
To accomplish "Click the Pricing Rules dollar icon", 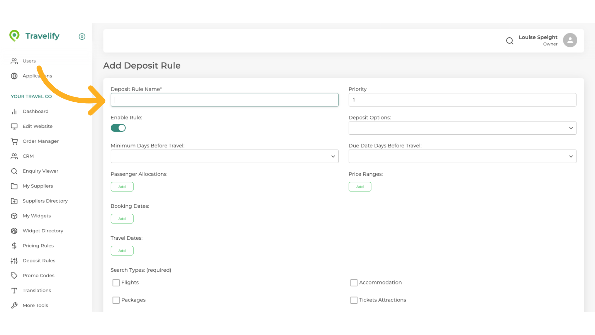I will [14, 246].
